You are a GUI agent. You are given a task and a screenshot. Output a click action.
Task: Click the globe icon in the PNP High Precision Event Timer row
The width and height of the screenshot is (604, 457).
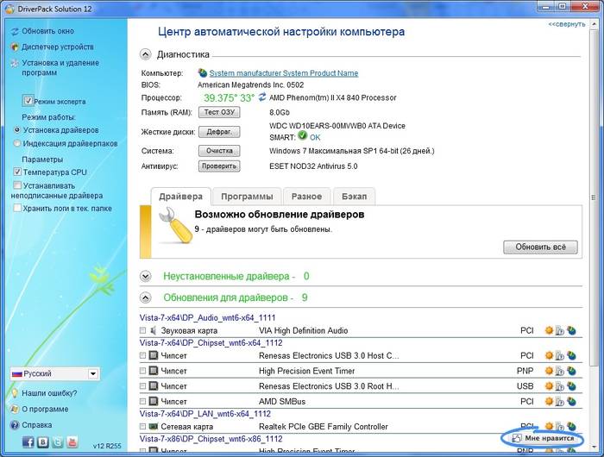point(571,371)
